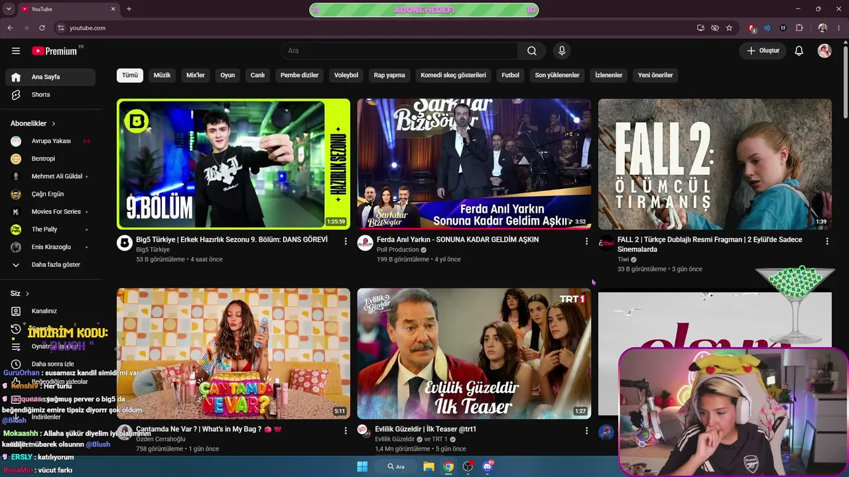Select the Mix'ler filter chip

196,76
